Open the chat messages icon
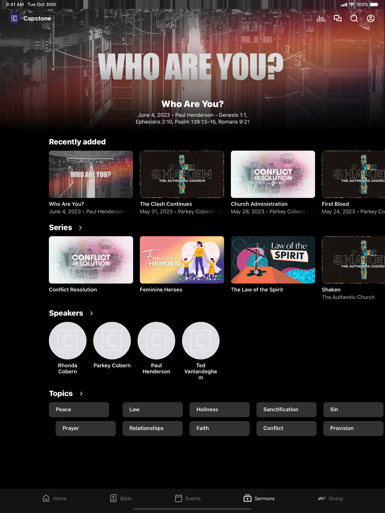This screenshot has height=513, width=385. click(x=338, y=18)
